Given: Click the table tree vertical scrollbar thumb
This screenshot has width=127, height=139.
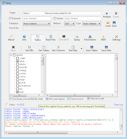Looking at the screenshot, I should point(42,61).
